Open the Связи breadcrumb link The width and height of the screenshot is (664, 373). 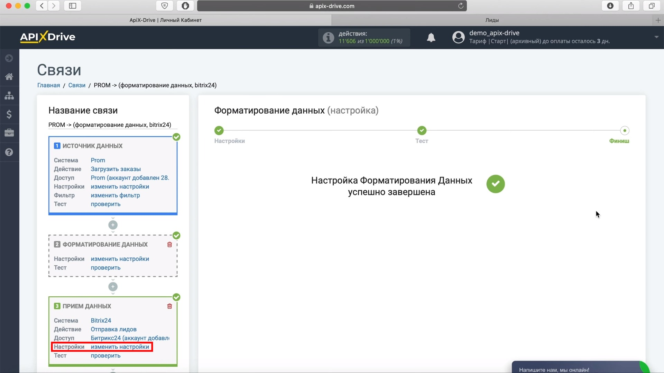pyautogui.click(x=77, y=85)
